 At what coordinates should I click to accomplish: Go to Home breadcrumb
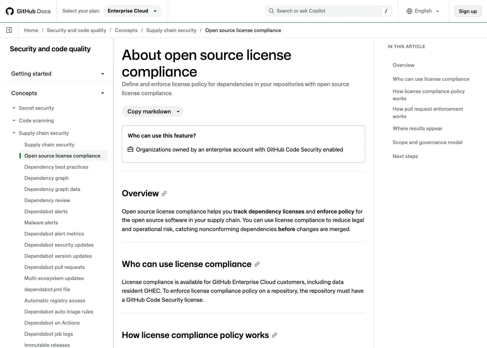(x=31, y=30)
